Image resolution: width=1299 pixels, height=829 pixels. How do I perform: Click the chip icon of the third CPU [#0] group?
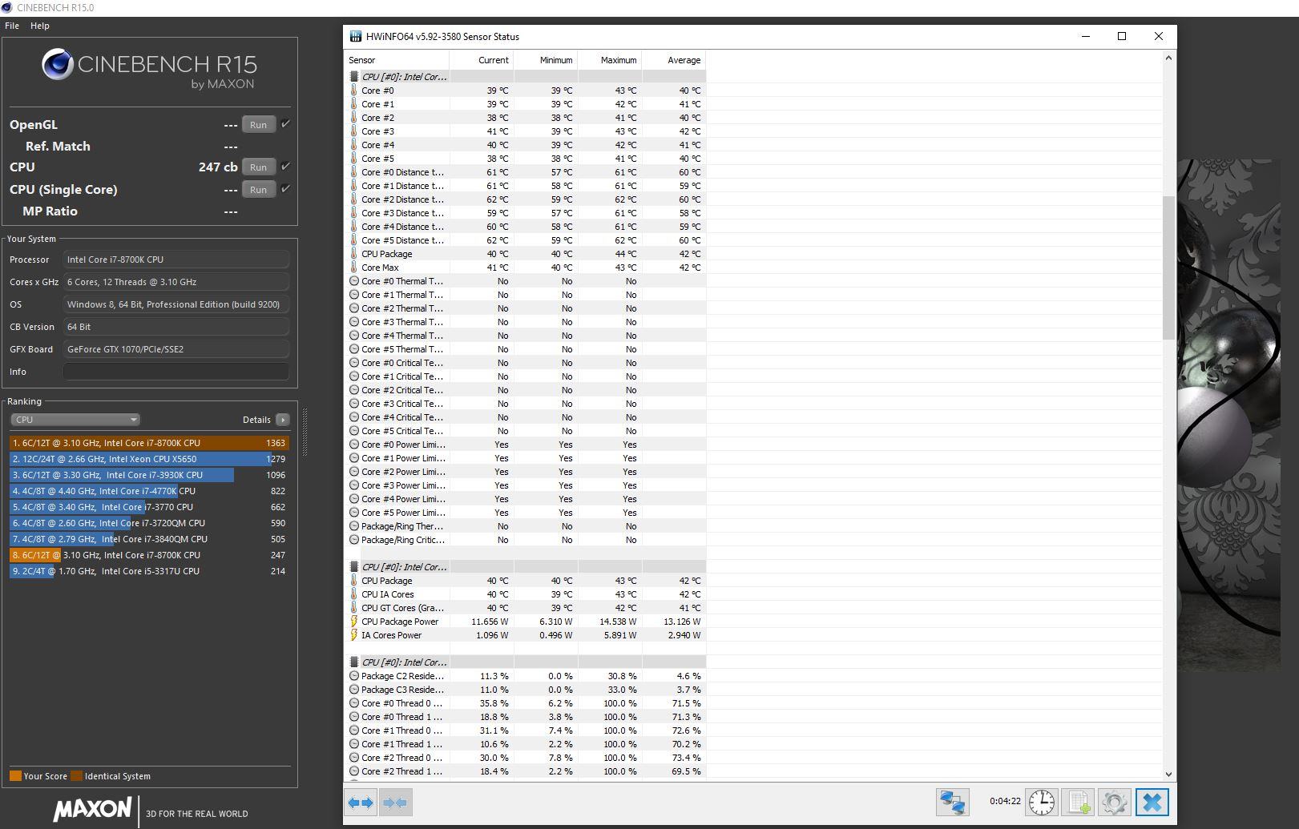(354, 662)
